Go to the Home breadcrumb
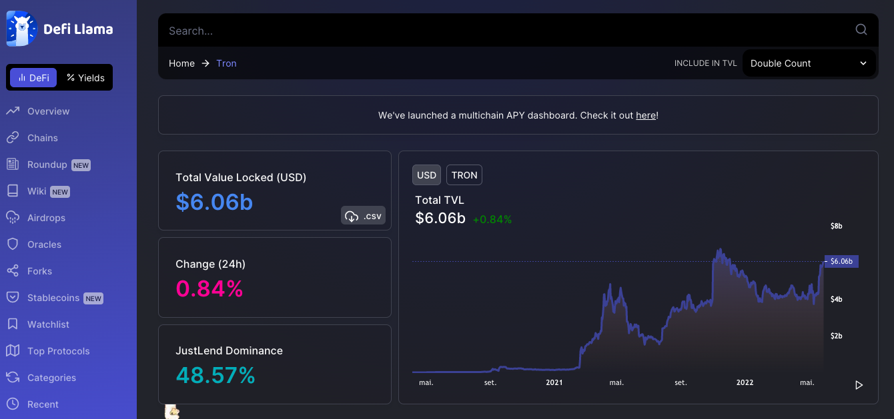 181,63
